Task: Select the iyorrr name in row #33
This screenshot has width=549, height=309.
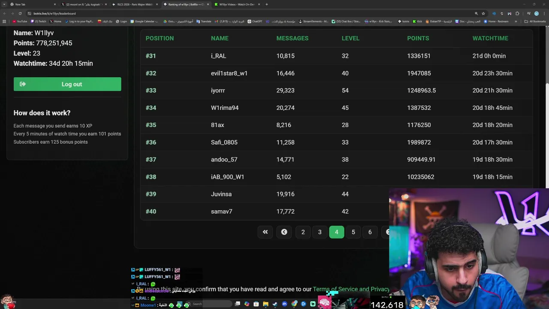Action: 218,91
